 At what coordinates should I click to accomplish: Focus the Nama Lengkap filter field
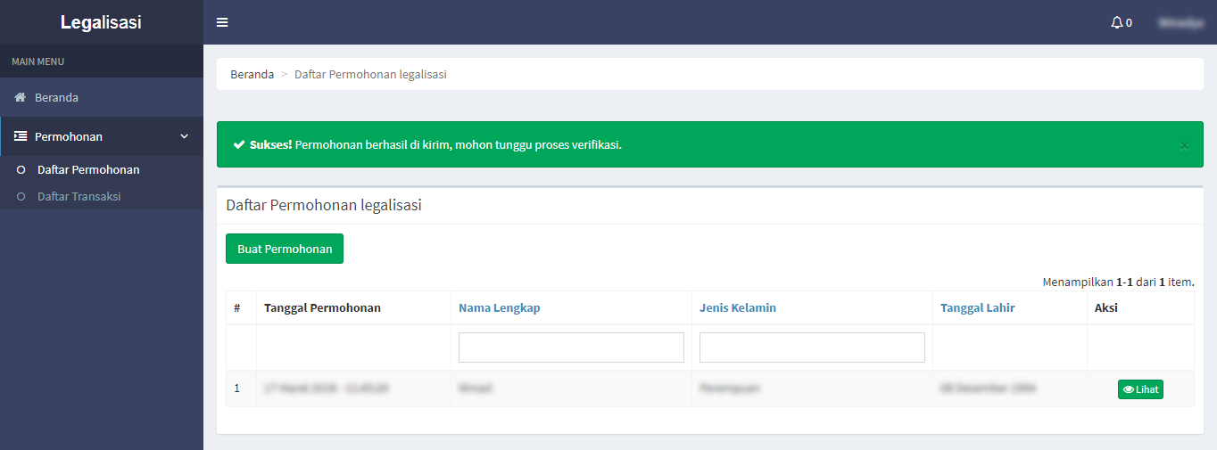point(571,348)
